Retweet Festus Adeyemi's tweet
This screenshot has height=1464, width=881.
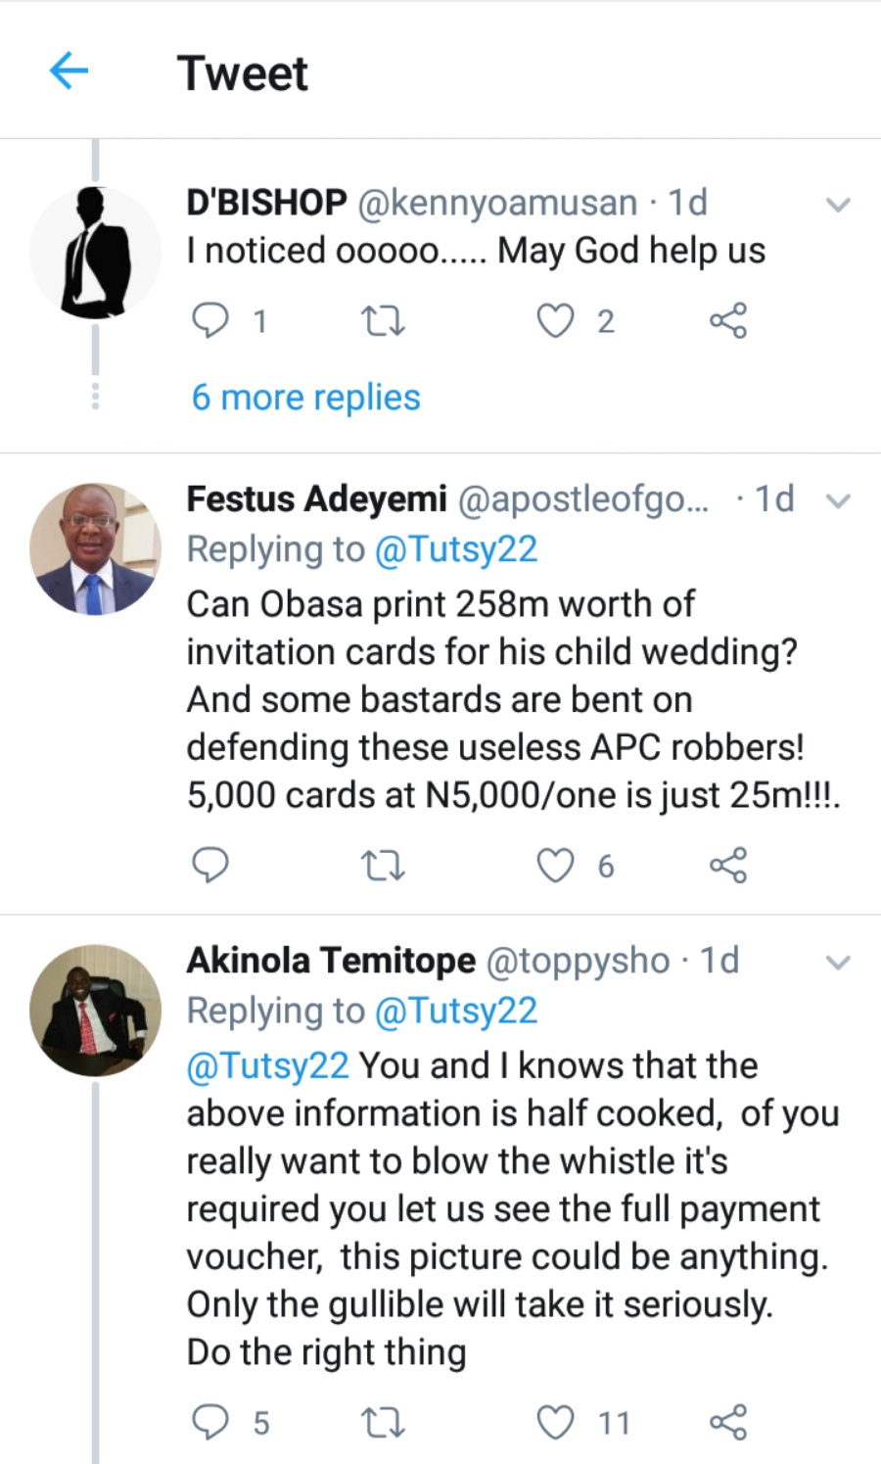[x=382, y=865]
